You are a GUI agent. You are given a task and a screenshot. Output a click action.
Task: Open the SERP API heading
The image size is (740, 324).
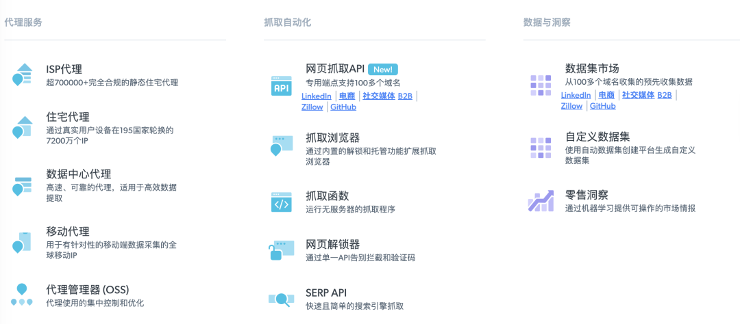[326, 293]
